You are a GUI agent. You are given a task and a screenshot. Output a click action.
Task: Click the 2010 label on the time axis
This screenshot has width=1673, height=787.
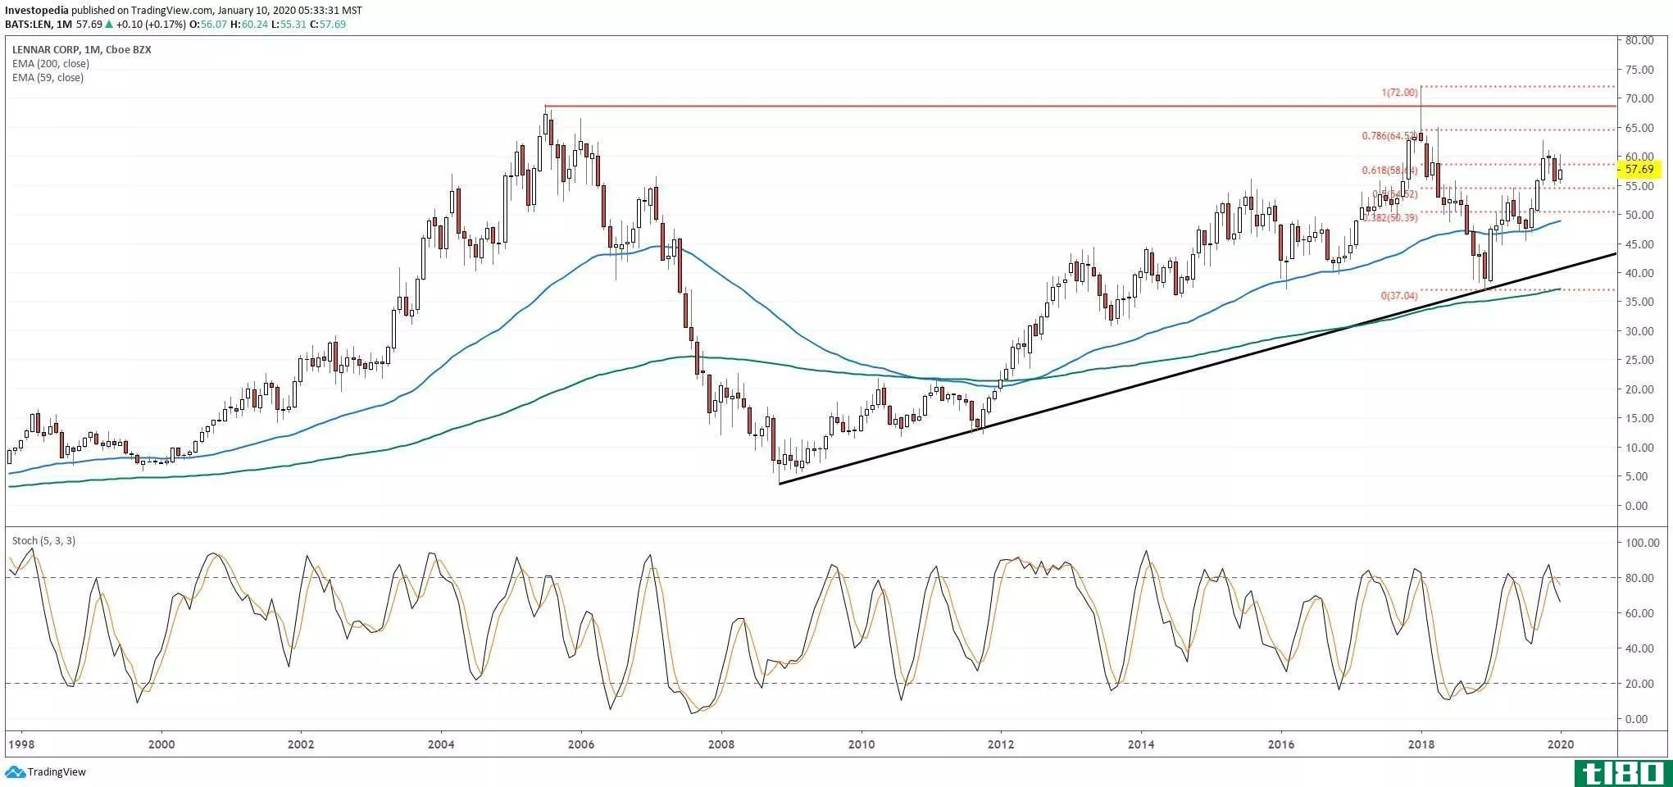(861, 744)
